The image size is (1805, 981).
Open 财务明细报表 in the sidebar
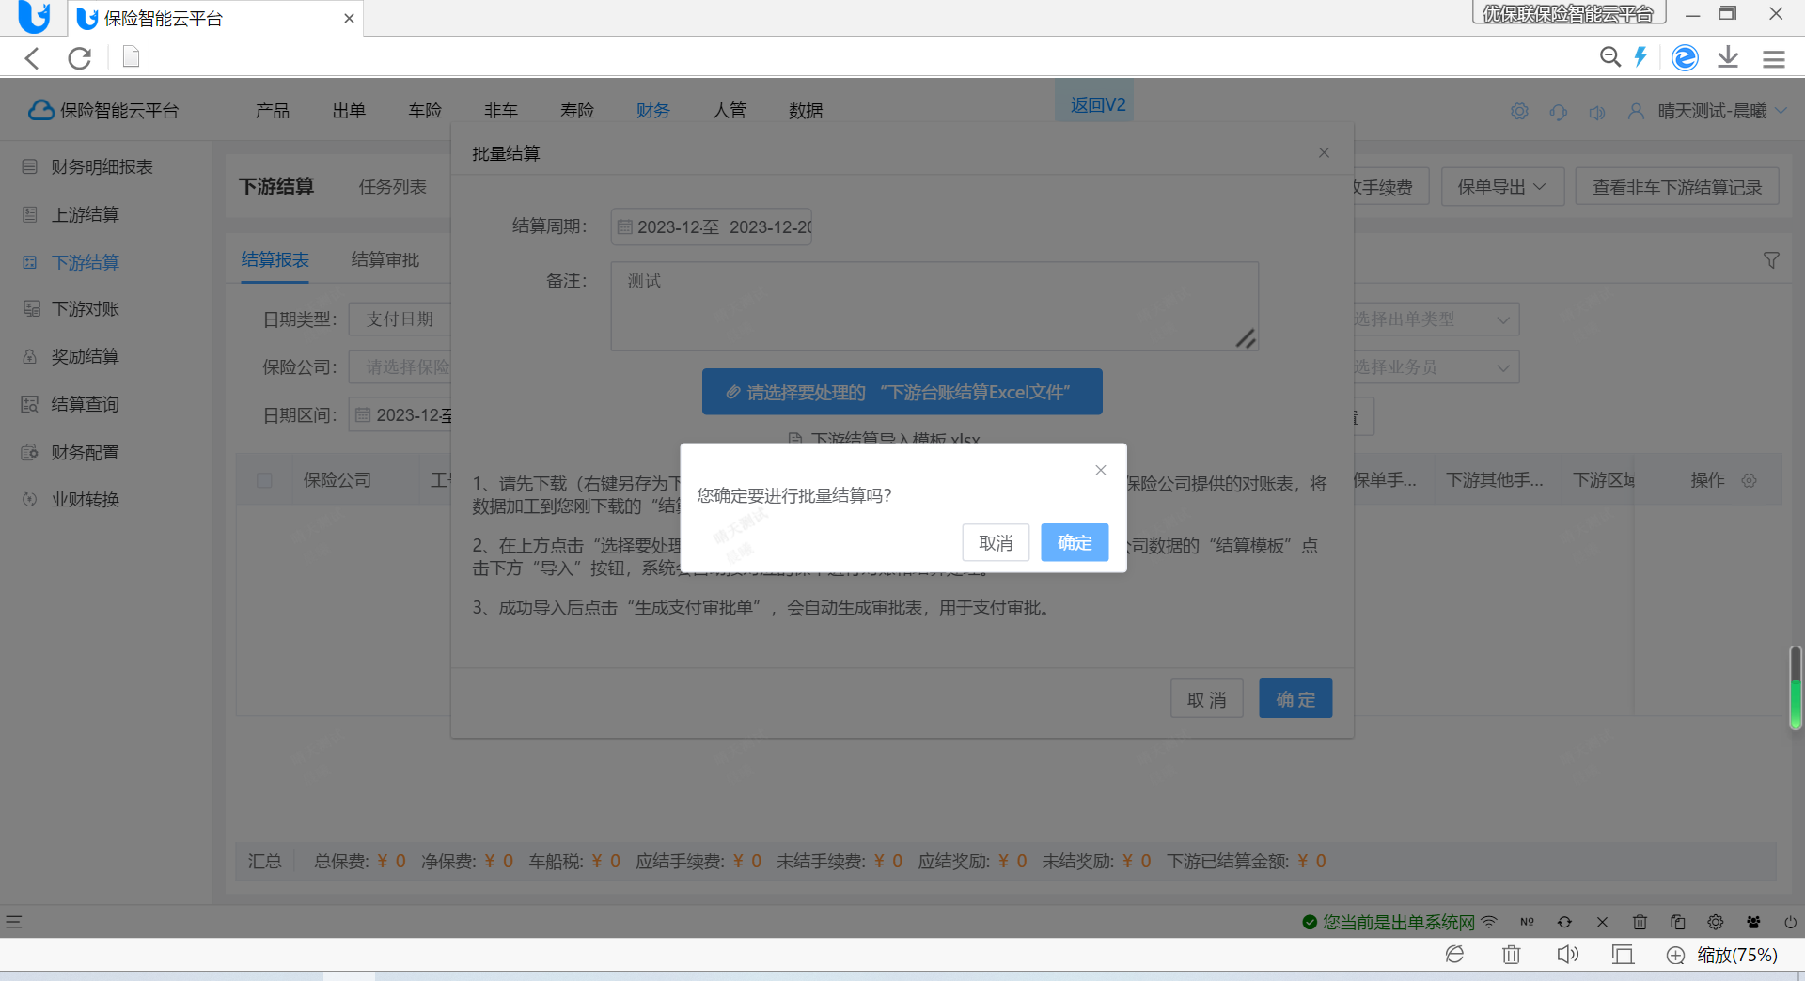pos(102,166)
